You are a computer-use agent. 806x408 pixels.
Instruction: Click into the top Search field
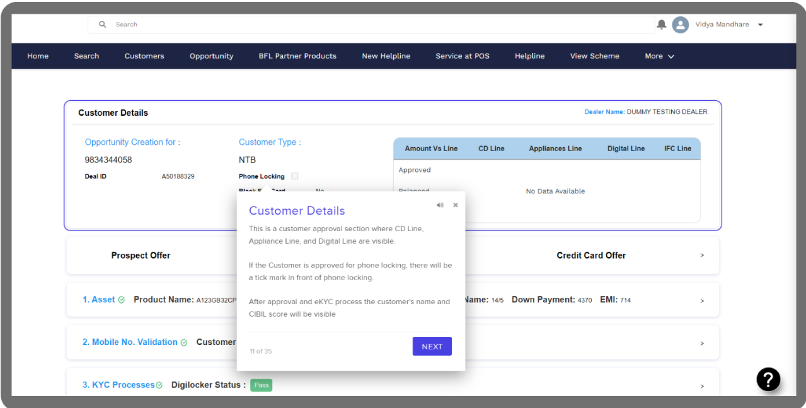coord(378,25)
